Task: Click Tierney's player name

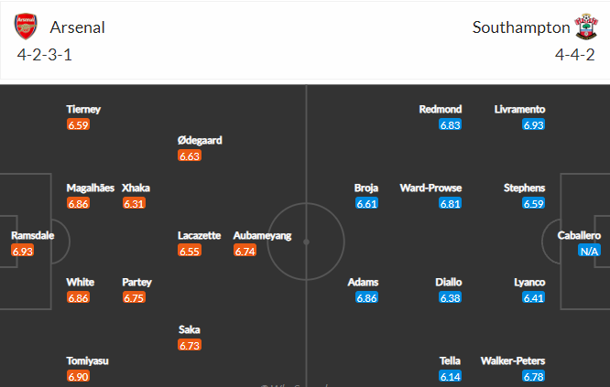Action: pos(83,109)
